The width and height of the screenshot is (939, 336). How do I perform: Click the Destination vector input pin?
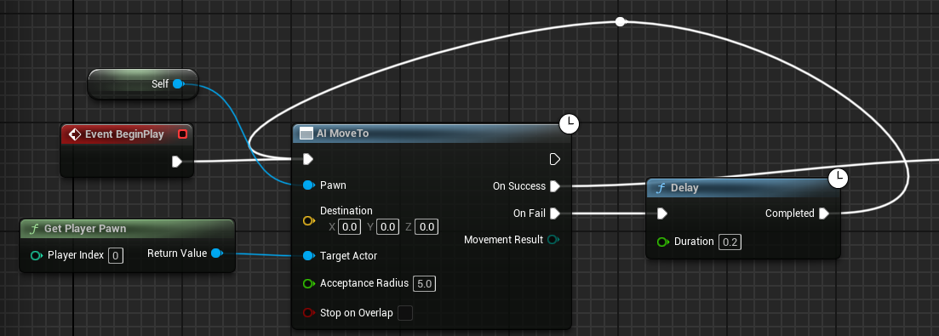pyautogui.click(x=308, y=220)
